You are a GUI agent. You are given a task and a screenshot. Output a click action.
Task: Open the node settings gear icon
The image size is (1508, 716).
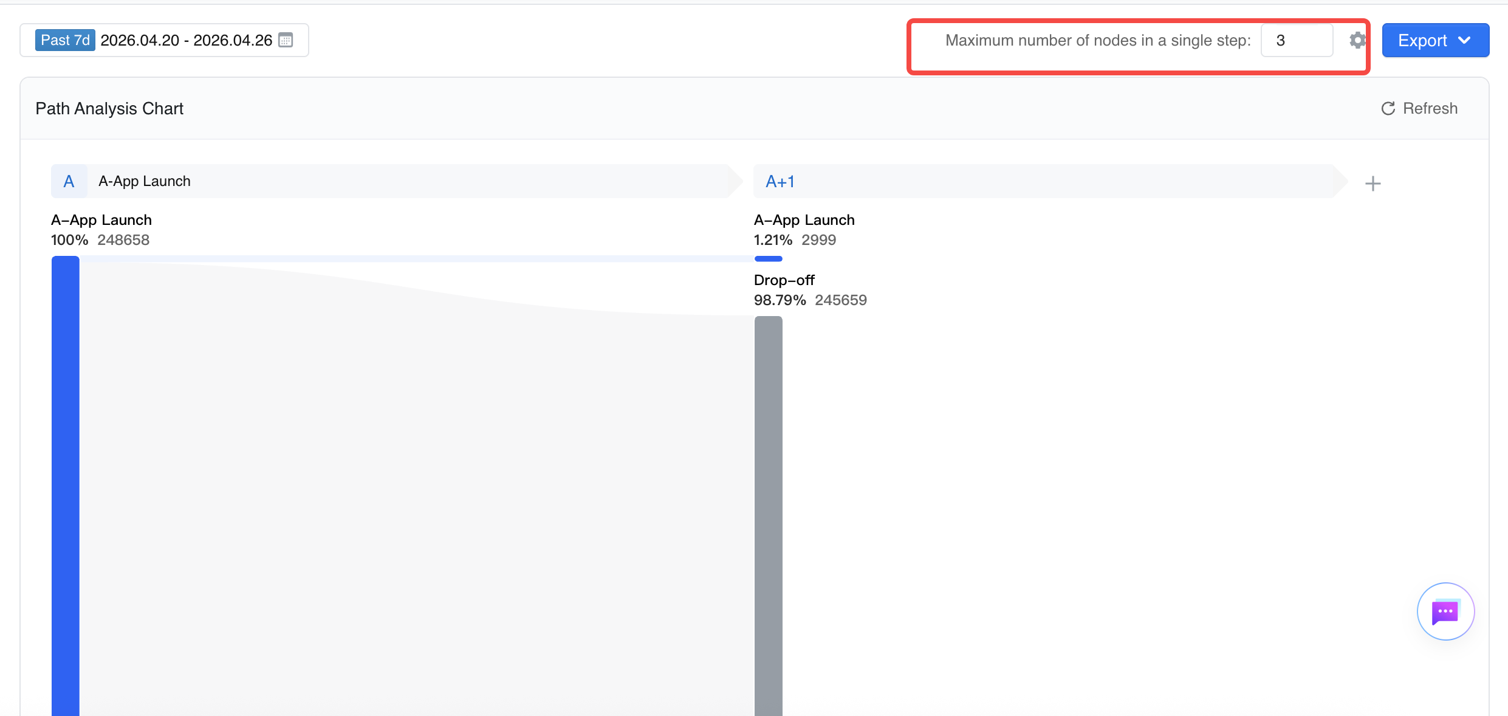tap(1357, 40)
